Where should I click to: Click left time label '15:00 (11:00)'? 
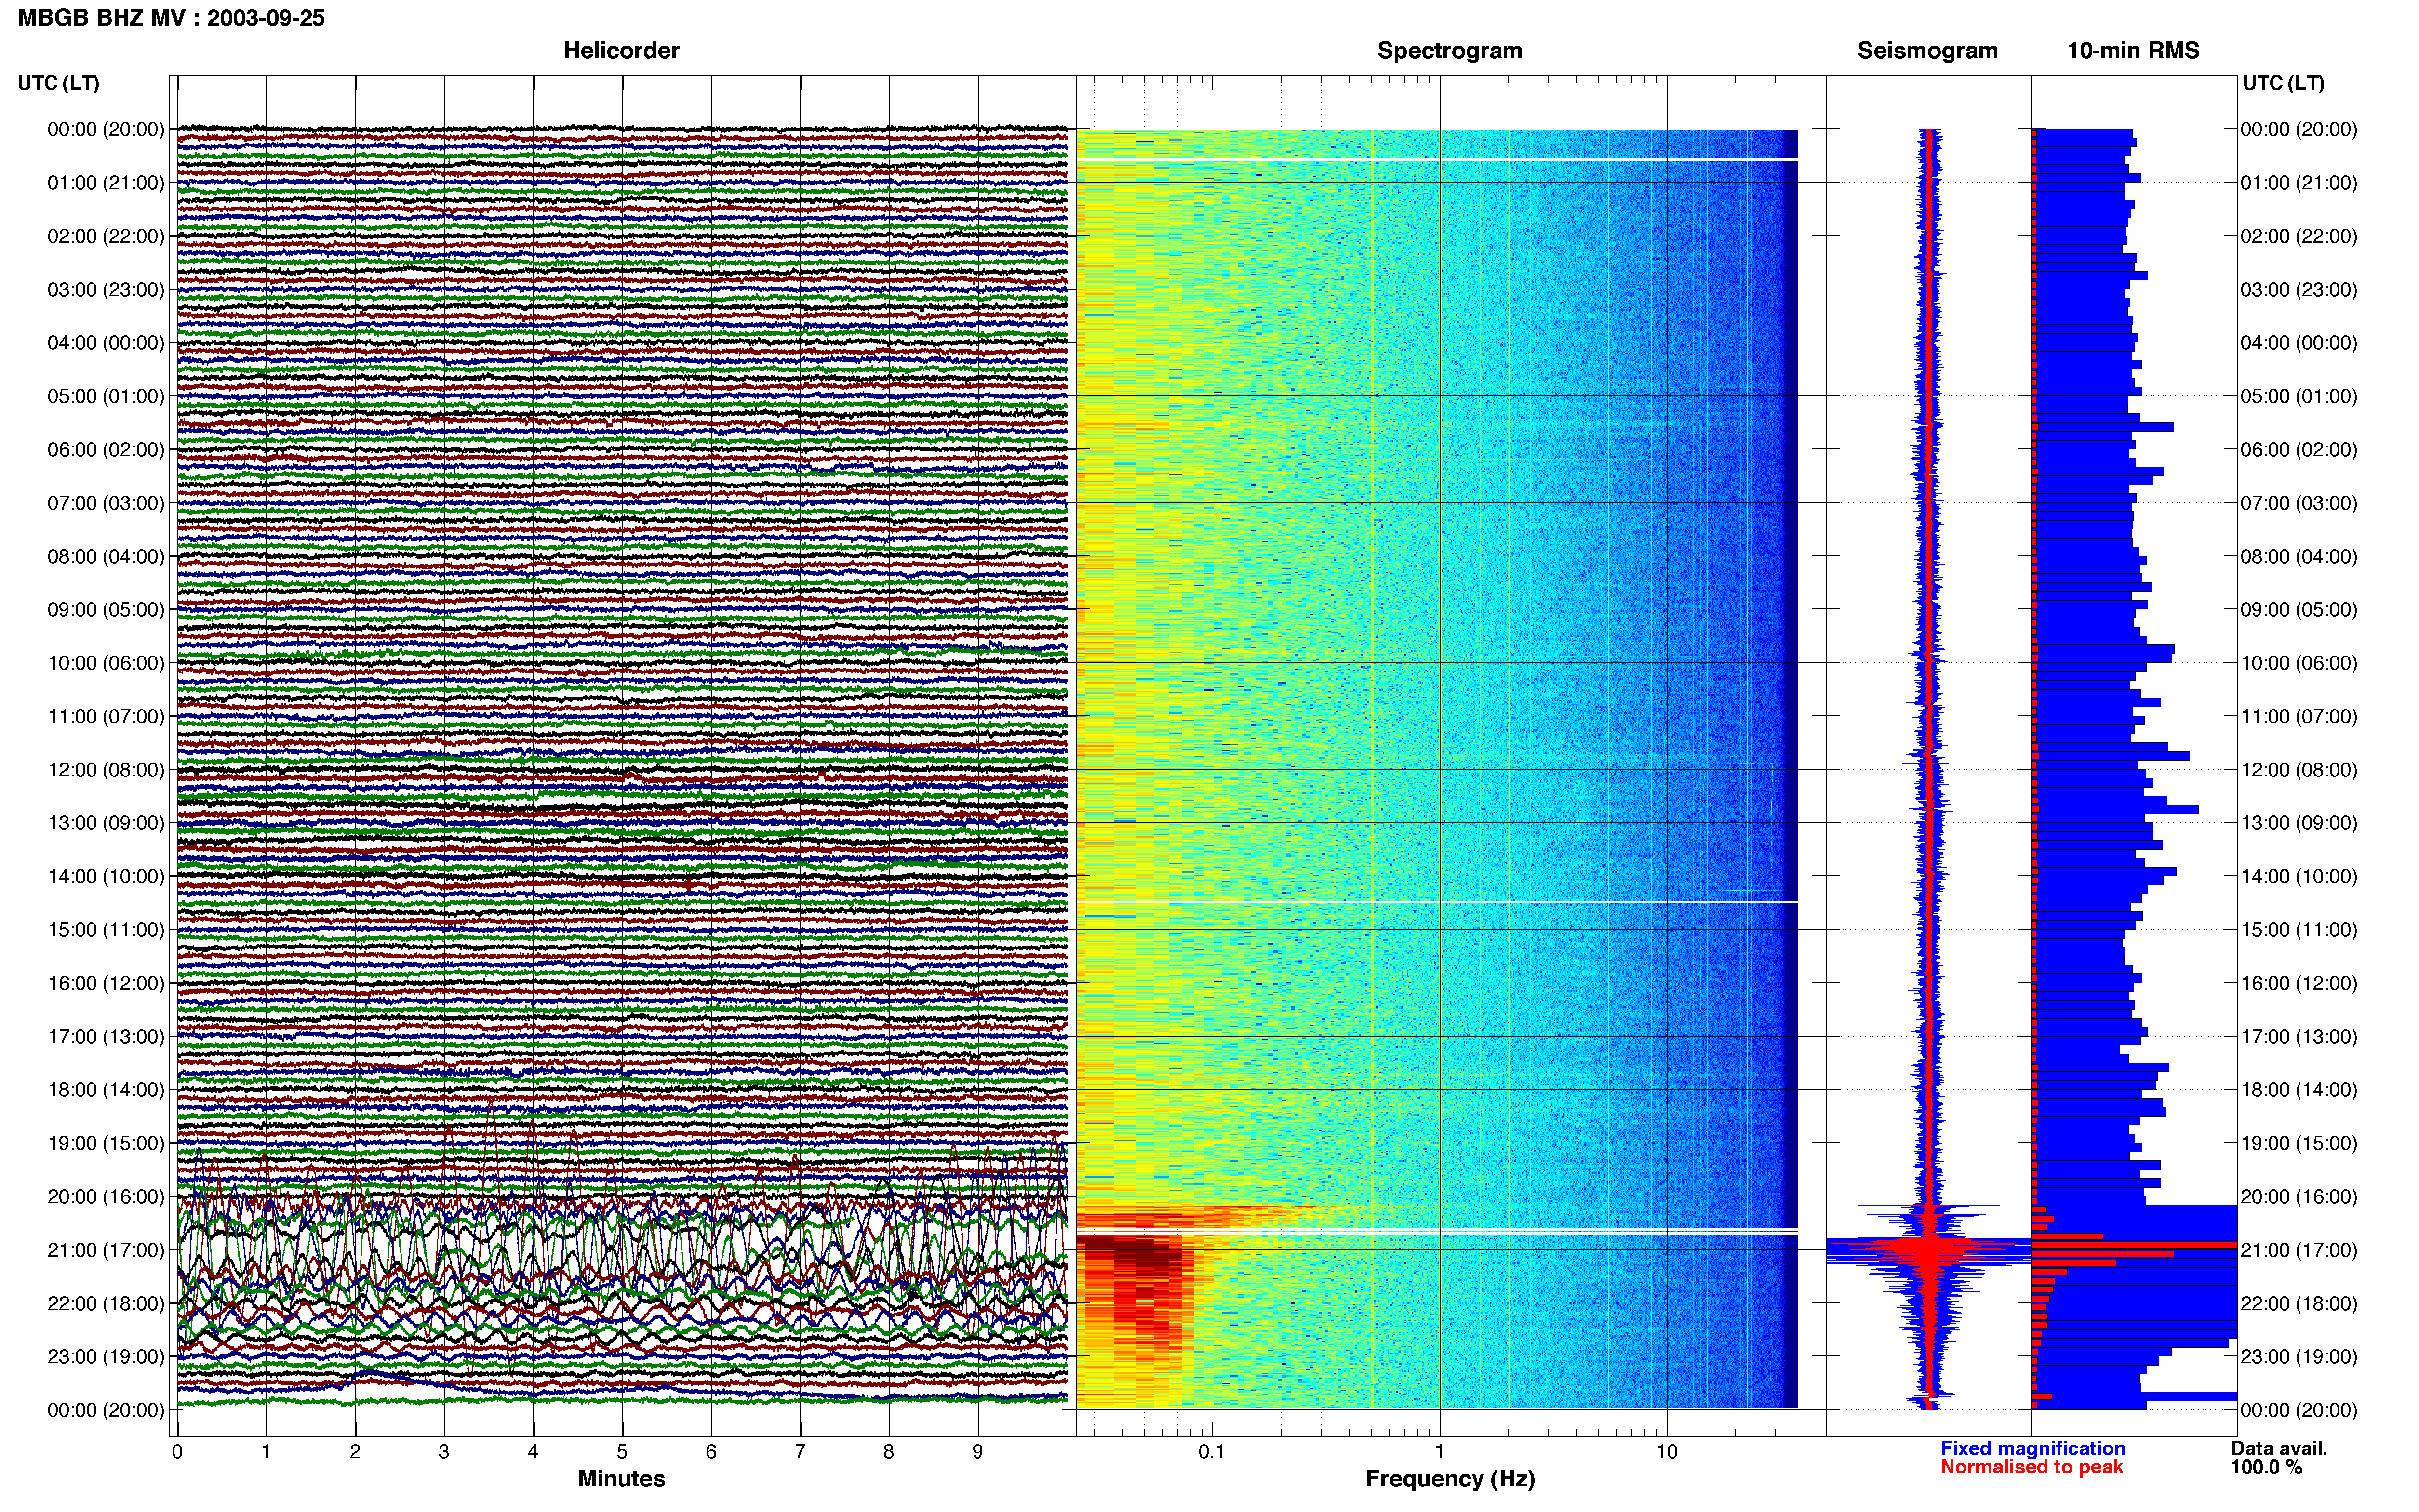coord(106,930)
